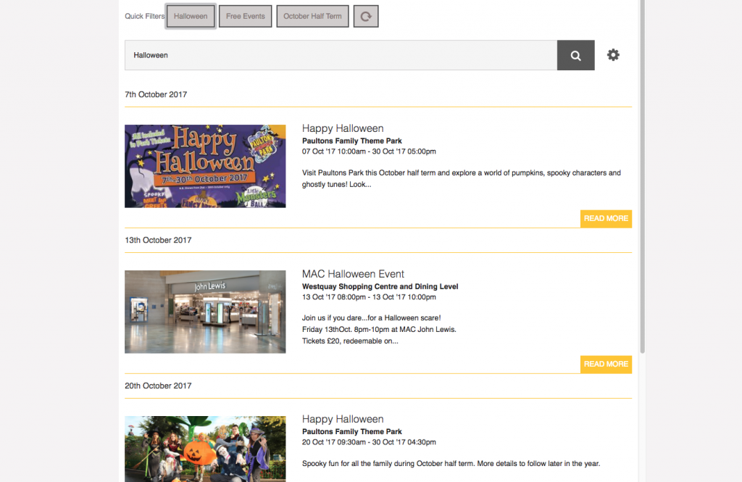
Task: Click the 'Tickets £20, redeemable on...' line
Action: tap(350, 341)
